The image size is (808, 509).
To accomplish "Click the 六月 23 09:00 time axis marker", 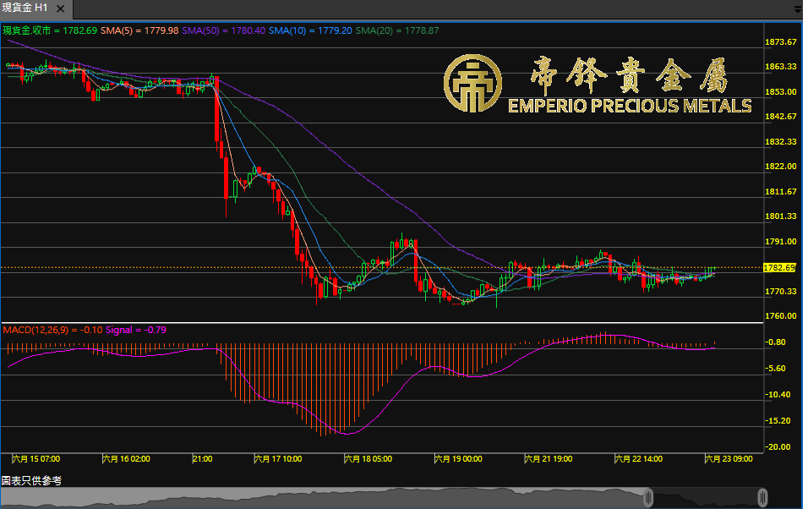I will (x=729, y=459).
